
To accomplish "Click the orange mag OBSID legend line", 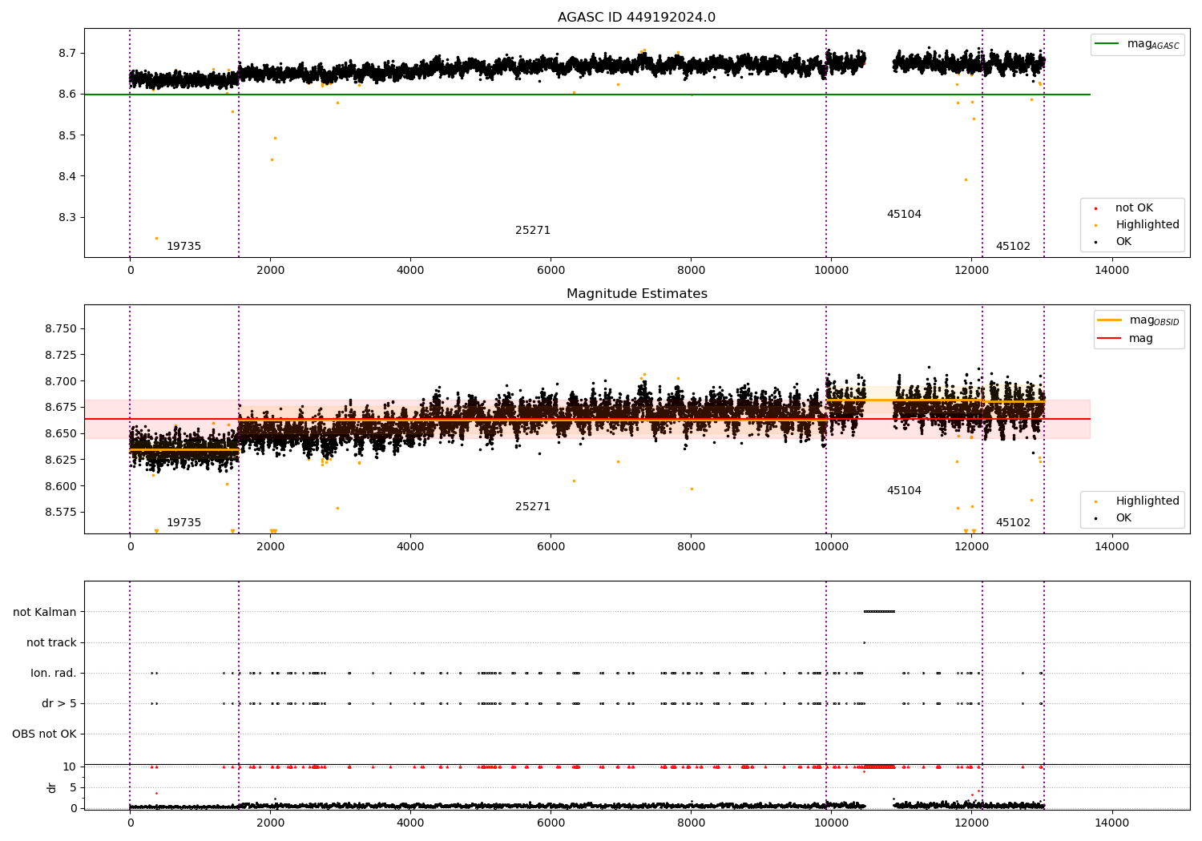I will point(1110,320).
